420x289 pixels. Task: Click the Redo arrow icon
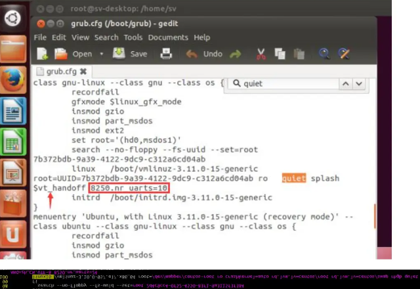[x=235, y=54]
